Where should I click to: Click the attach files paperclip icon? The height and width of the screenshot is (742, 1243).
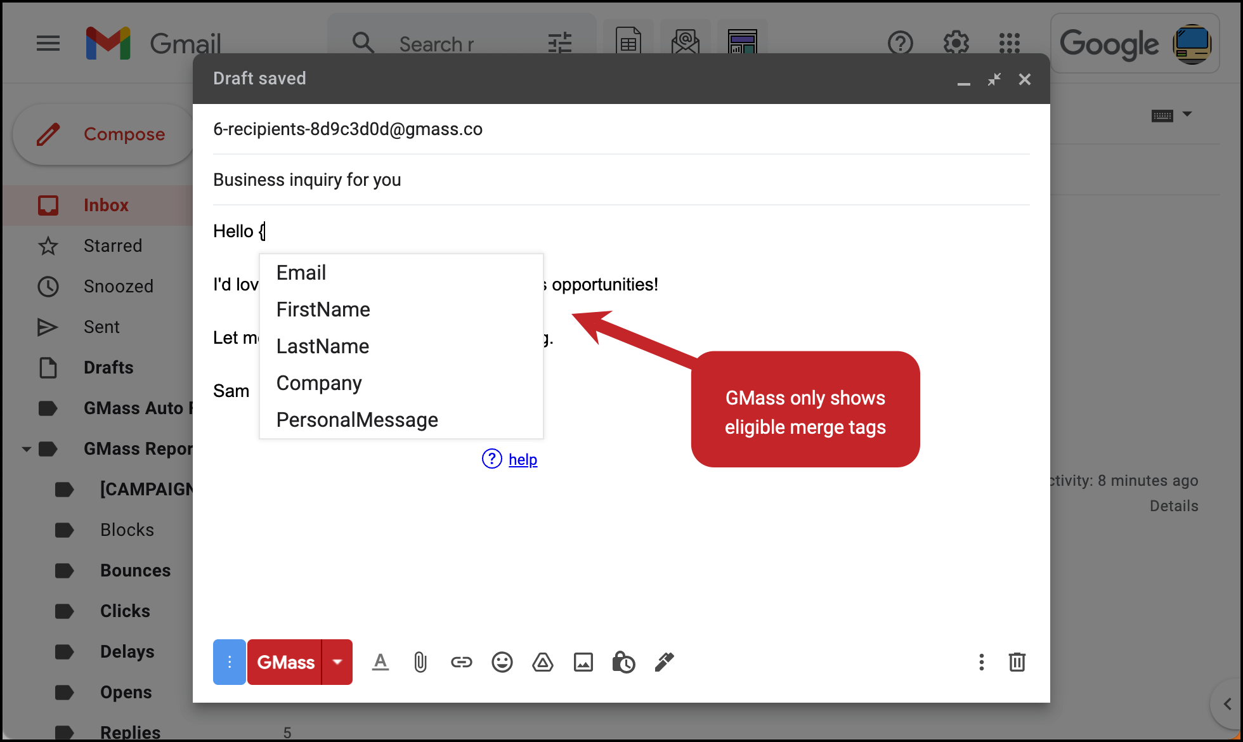420,662
